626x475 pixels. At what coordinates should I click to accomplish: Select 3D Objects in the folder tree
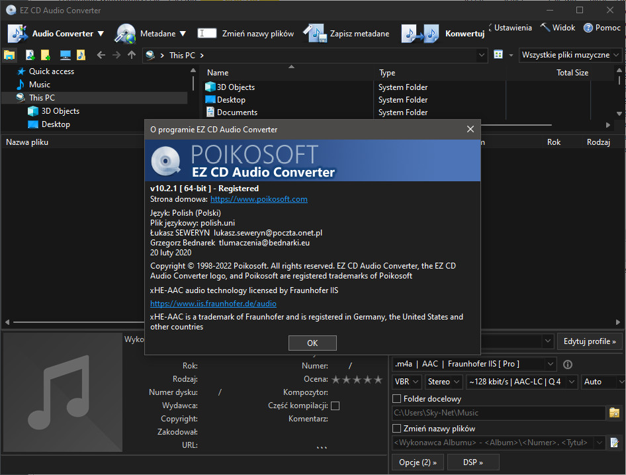60,111
